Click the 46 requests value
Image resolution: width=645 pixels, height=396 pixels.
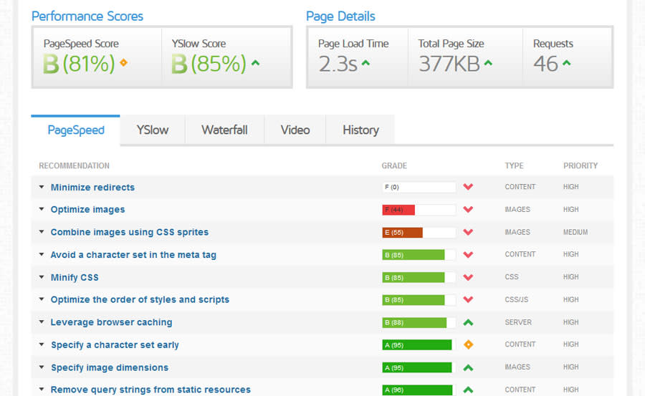(545, 64)
